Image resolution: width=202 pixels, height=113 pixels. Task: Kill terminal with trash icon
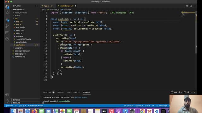188,92
